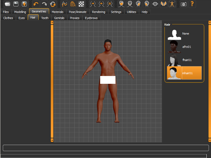Image resolution: width=211 pixels, height=158 pixels.
Task: Click the bottom command input field
Action: (x=106, y=148)
